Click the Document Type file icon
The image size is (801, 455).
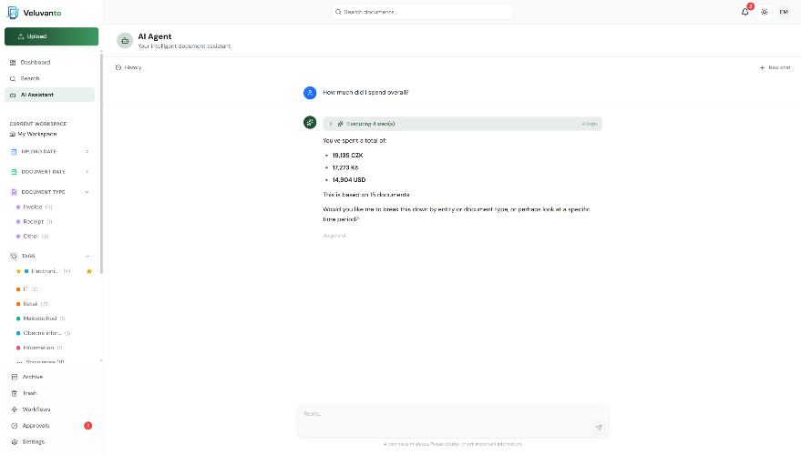tap(14, 192)
